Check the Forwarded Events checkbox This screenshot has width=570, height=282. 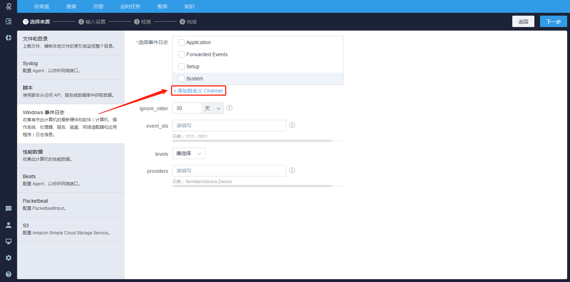(181, 54)
